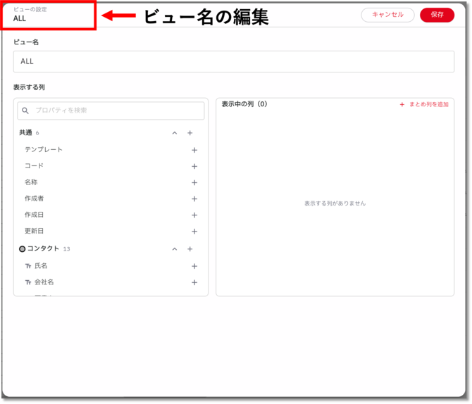Add the コード column
The width and height of the screenshot is (472, 404).
pyautogui.click(x=194, y=166)
